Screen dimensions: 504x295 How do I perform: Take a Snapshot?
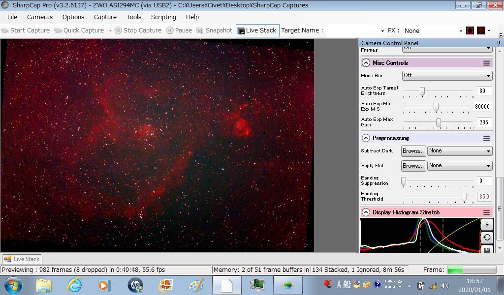tap(215, 30)
